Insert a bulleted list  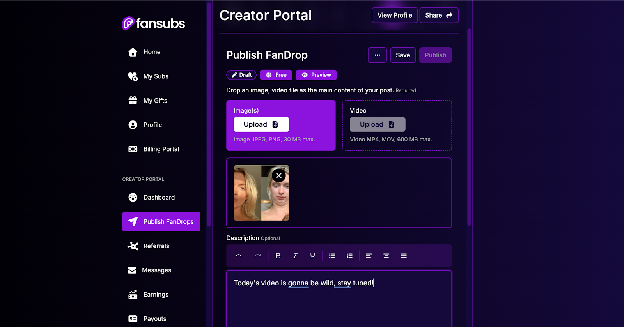[332, 256]
